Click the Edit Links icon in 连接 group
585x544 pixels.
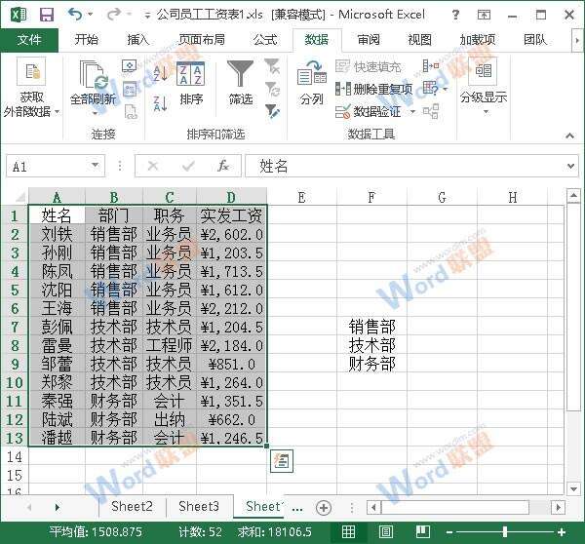(131, 112)
